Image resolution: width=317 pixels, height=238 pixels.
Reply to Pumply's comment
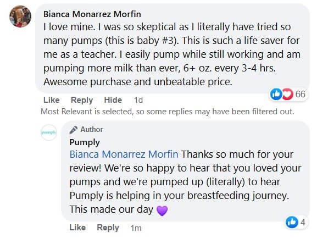pos(108,228)
